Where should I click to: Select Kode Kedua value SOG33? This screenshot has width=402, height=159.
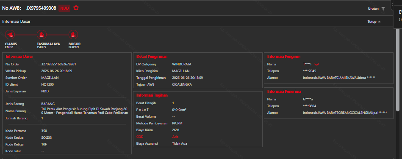(x=47, y=137)
